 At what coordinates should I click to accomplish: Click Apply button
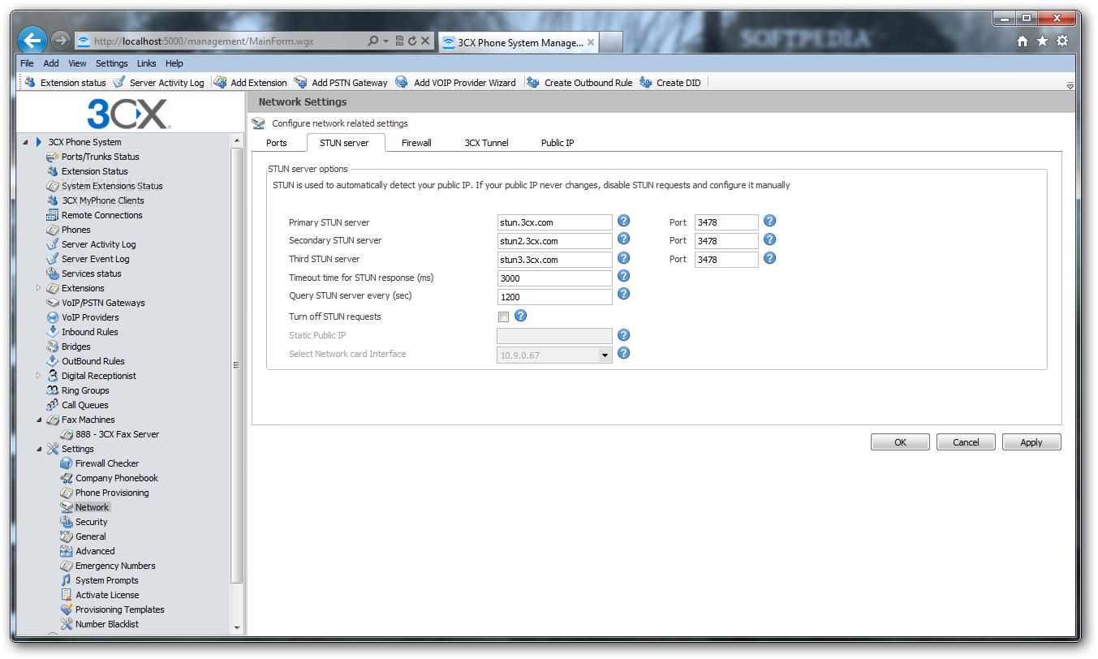click(1031, 442)
